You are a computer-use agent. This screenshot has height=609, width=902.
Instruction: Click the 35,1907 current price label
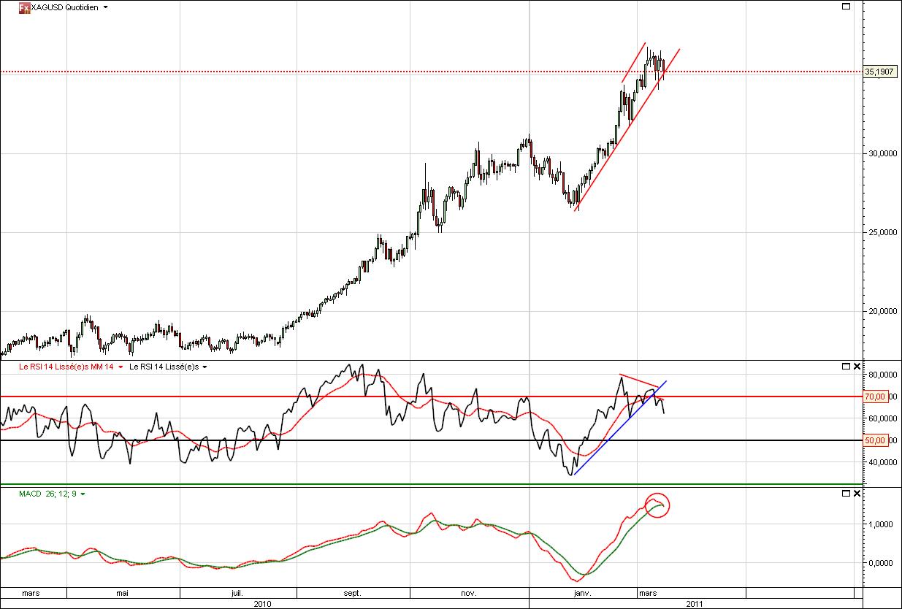tap(880, 72)
